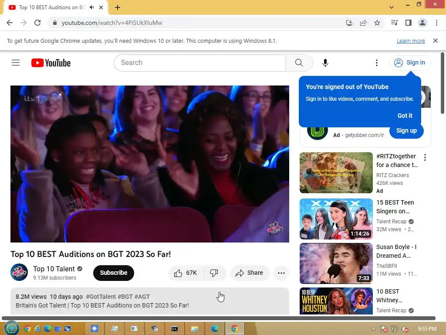This screenshot has width=446, height=335.
Task: Click the taskbar clock 9:55 PM
Action: [427, 329]
